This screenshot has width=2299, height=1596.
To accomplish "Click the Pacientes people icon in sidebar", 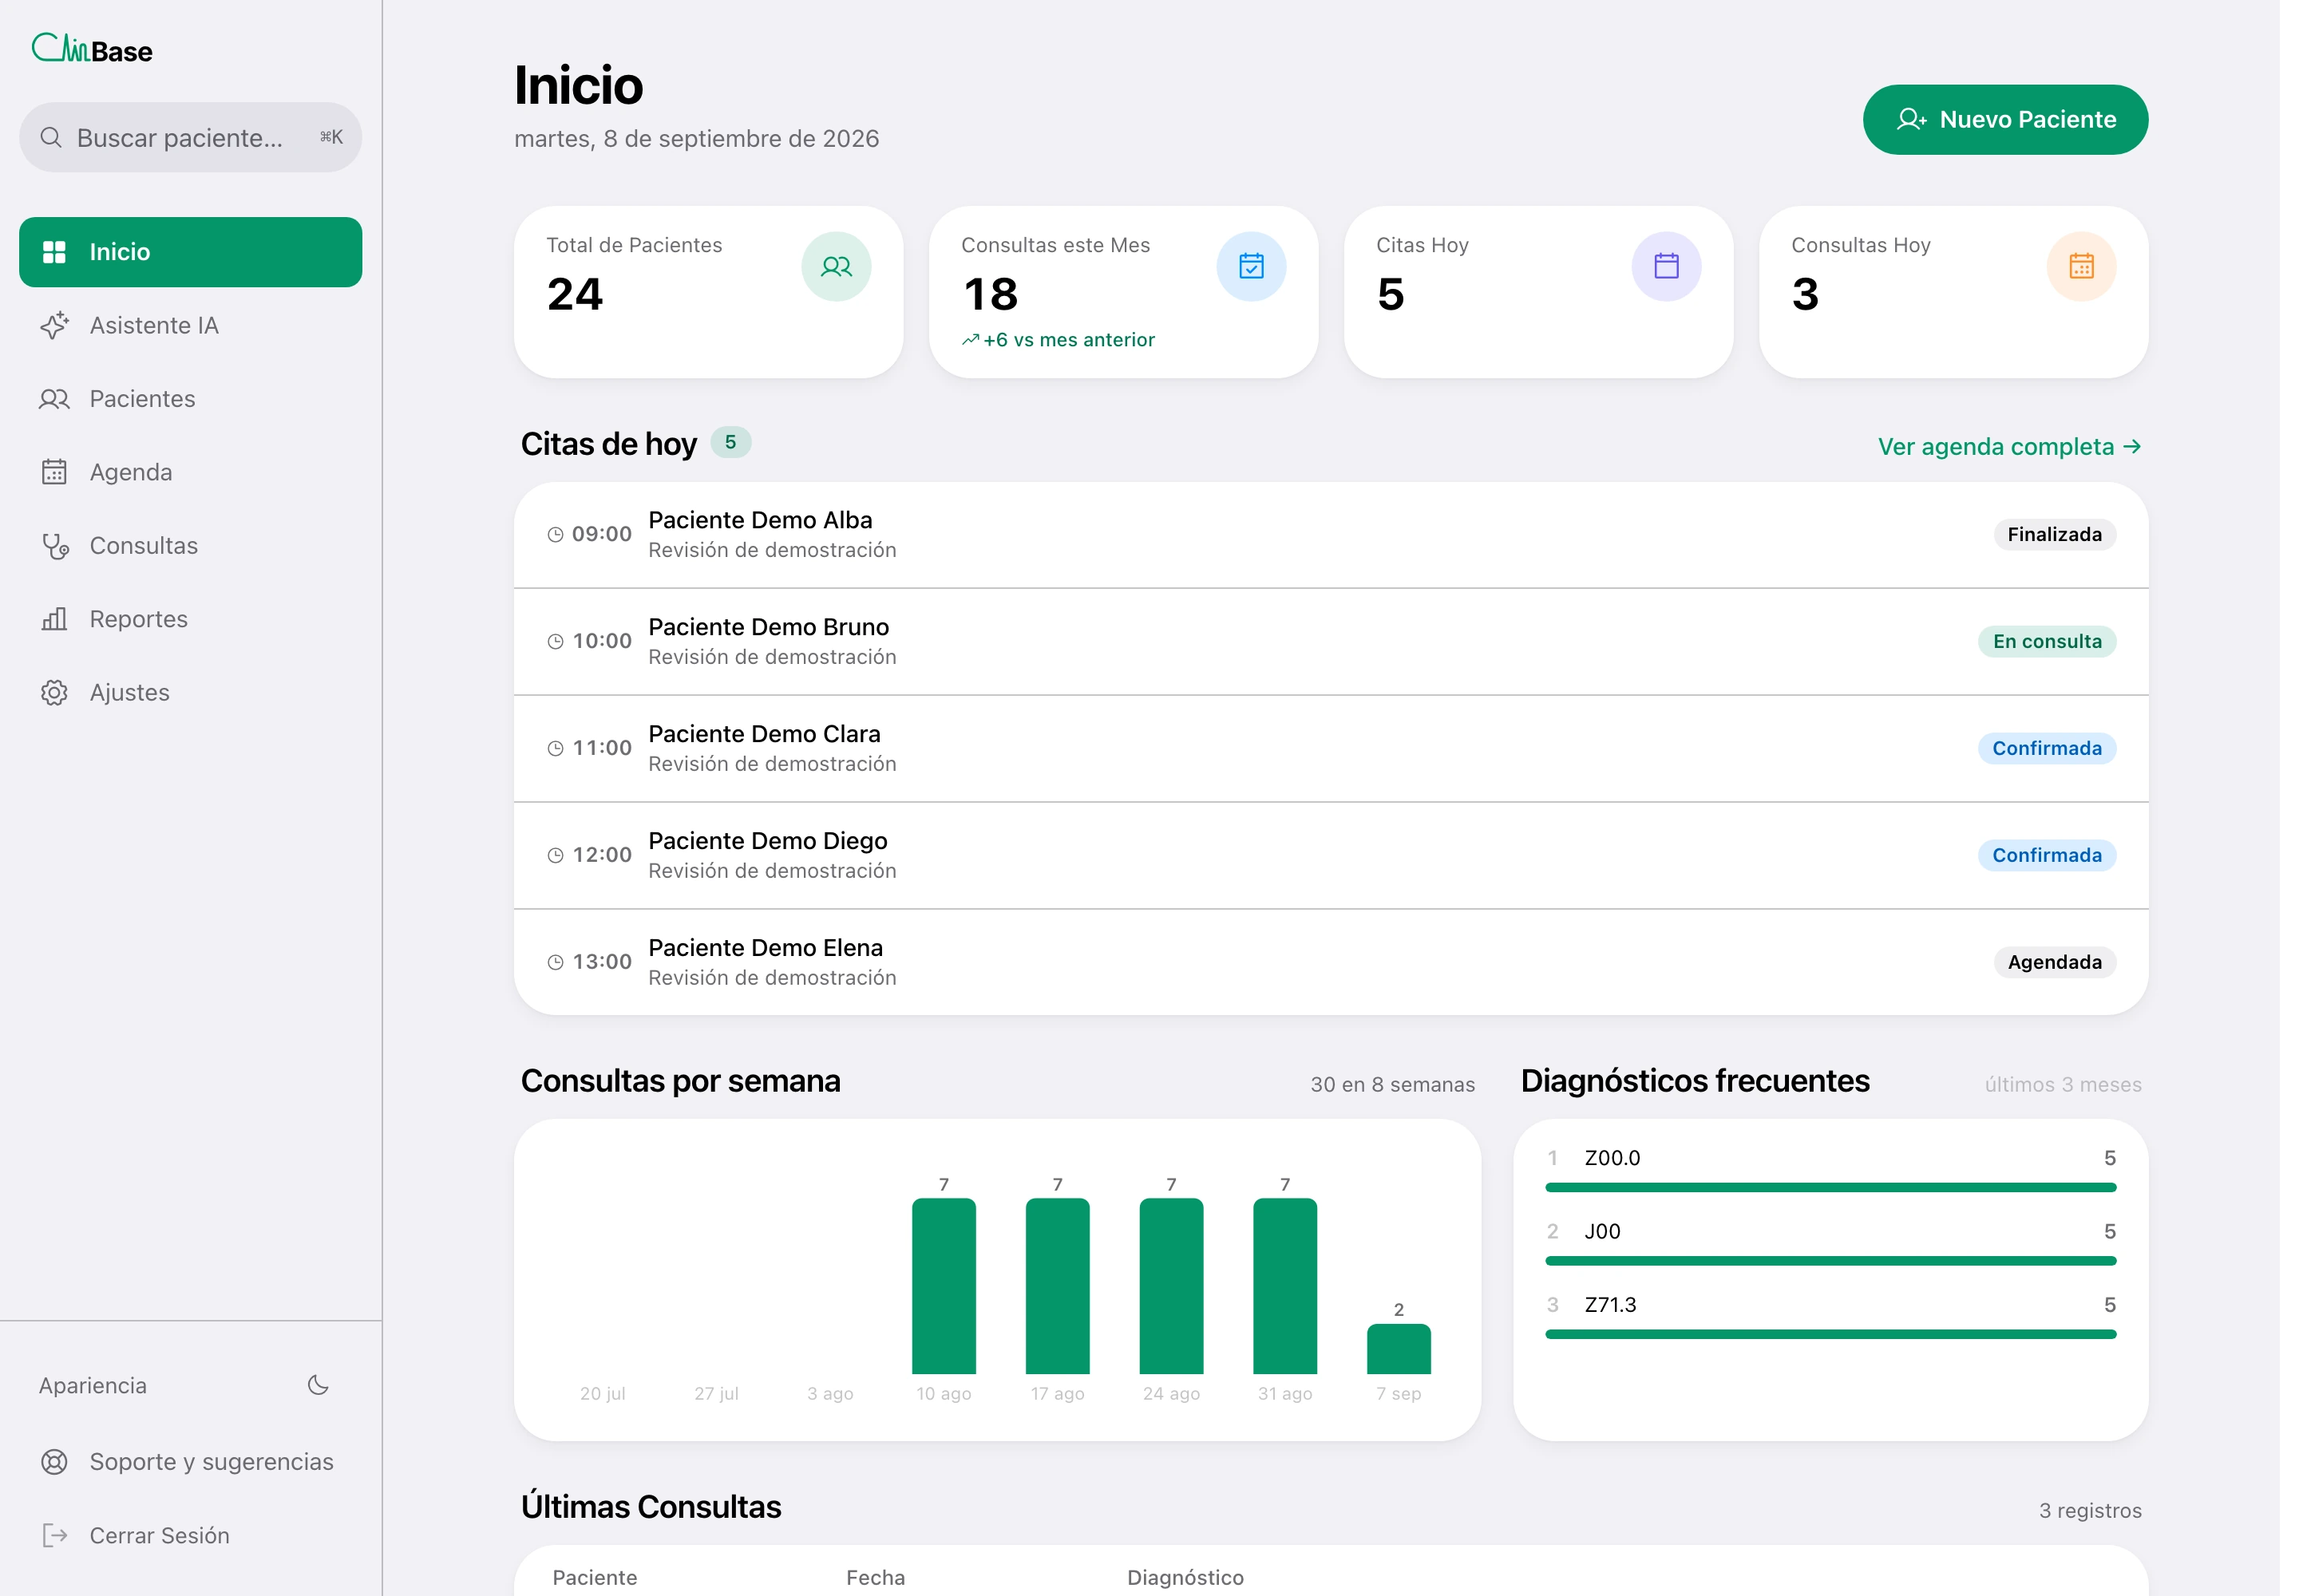I will 54,399.
